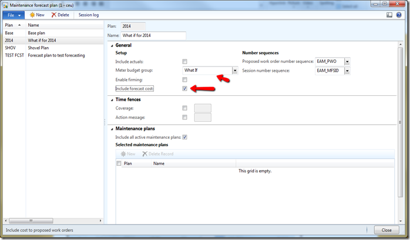
Task: Toggle Include actuals checkbox
Action: coord(184,62)
